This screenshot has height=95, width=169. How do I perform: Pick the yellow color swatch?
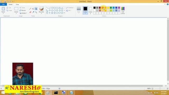click(108, 8)
